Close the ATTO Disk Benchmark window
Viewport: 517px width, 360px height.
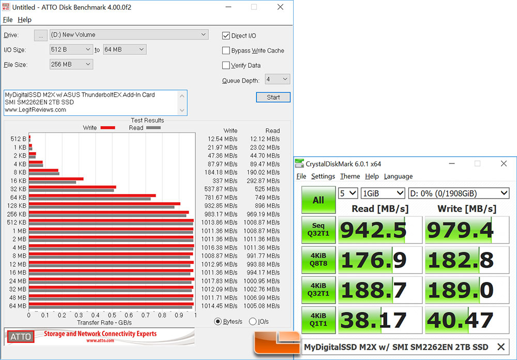(x=280, y=7)
